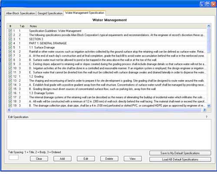Click Load AB Default Specifications button
Image resolution: width=217 pixels, height=175 pixels.
(x=180, y=159)
